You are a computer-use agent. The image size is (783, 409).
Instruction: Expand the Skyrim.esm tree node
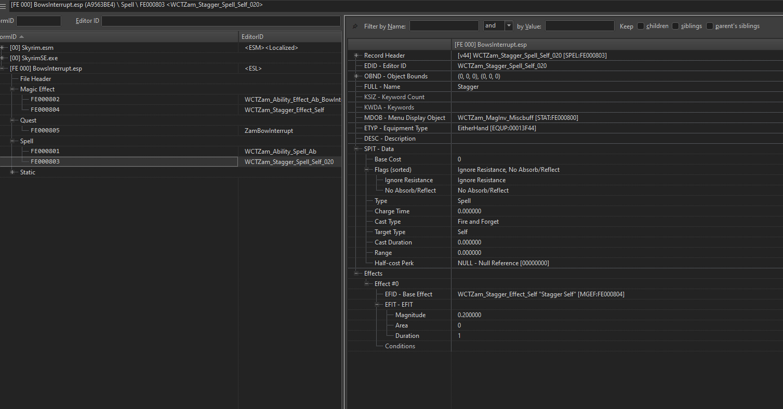coord(3,48)
